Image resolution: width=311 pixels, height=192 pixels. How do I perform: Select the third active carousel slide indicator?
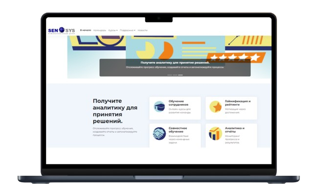tap(180, 75)
